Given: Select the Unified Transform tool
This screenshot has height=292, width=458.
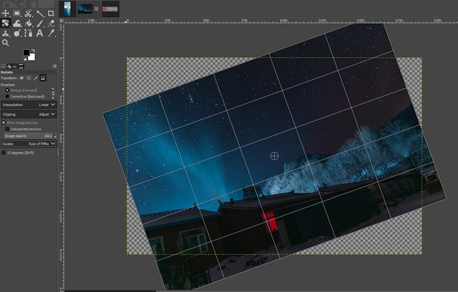Looking at the screenshot, I should click(5, 23).
